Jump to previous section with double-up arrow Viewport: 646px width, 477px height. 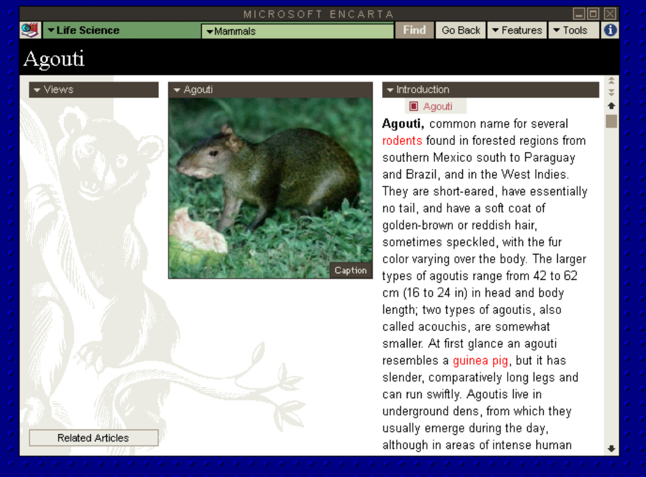tap(611, 82)
